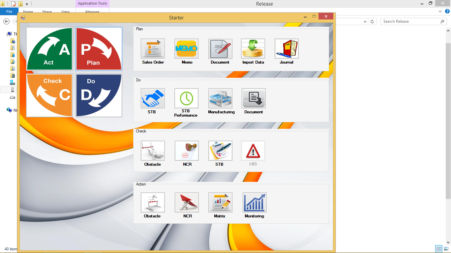451x253 pixels.
Task: Switch to the Home ribbon tab
Action: tap(28, 12)
